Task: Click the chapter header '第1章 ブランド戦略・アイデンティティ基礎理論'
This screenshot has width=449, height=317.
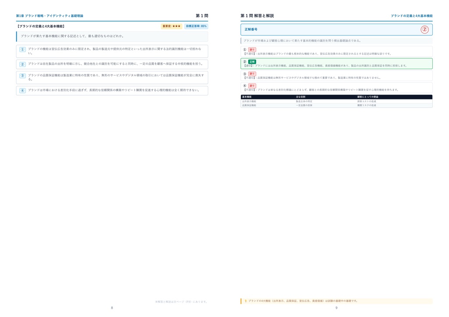Action: tap(50, 16)
